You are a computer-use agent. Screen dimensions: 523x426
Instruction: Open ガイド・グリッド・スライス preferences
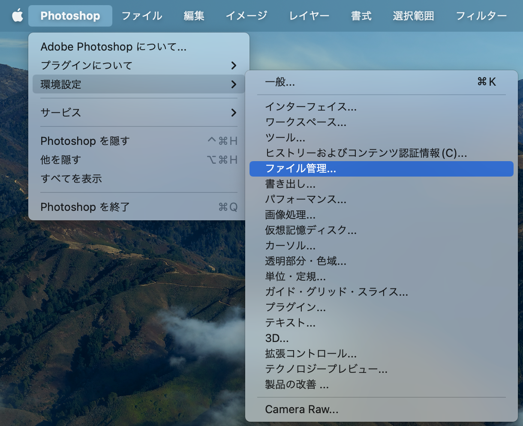click(337, 292)
